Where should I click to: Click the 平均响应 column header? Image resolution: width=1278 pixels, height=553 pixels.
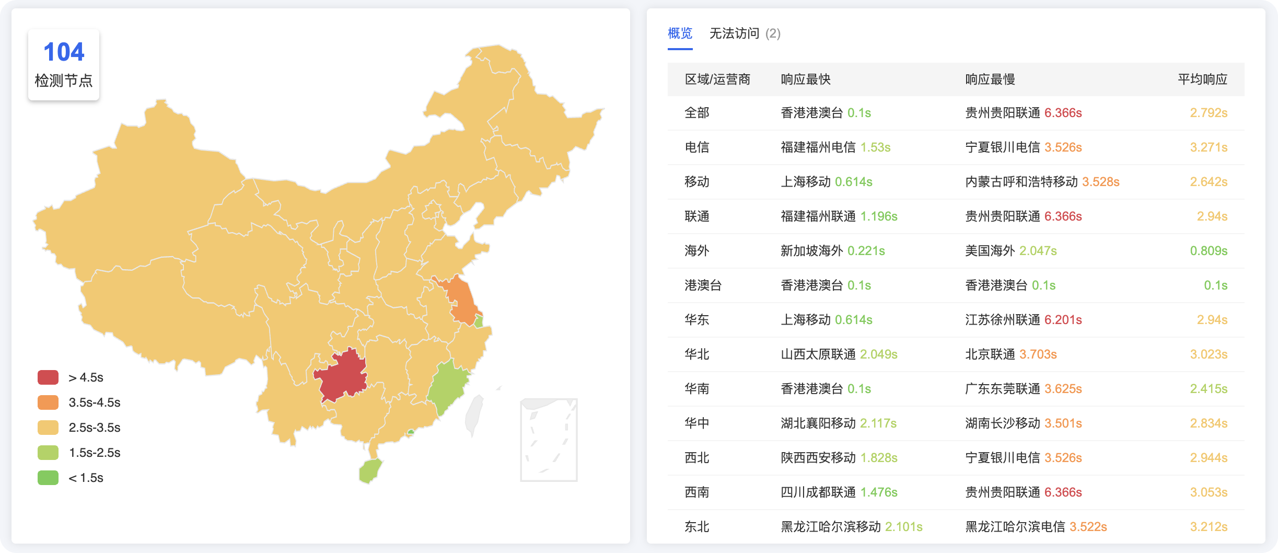(1202, 79)
